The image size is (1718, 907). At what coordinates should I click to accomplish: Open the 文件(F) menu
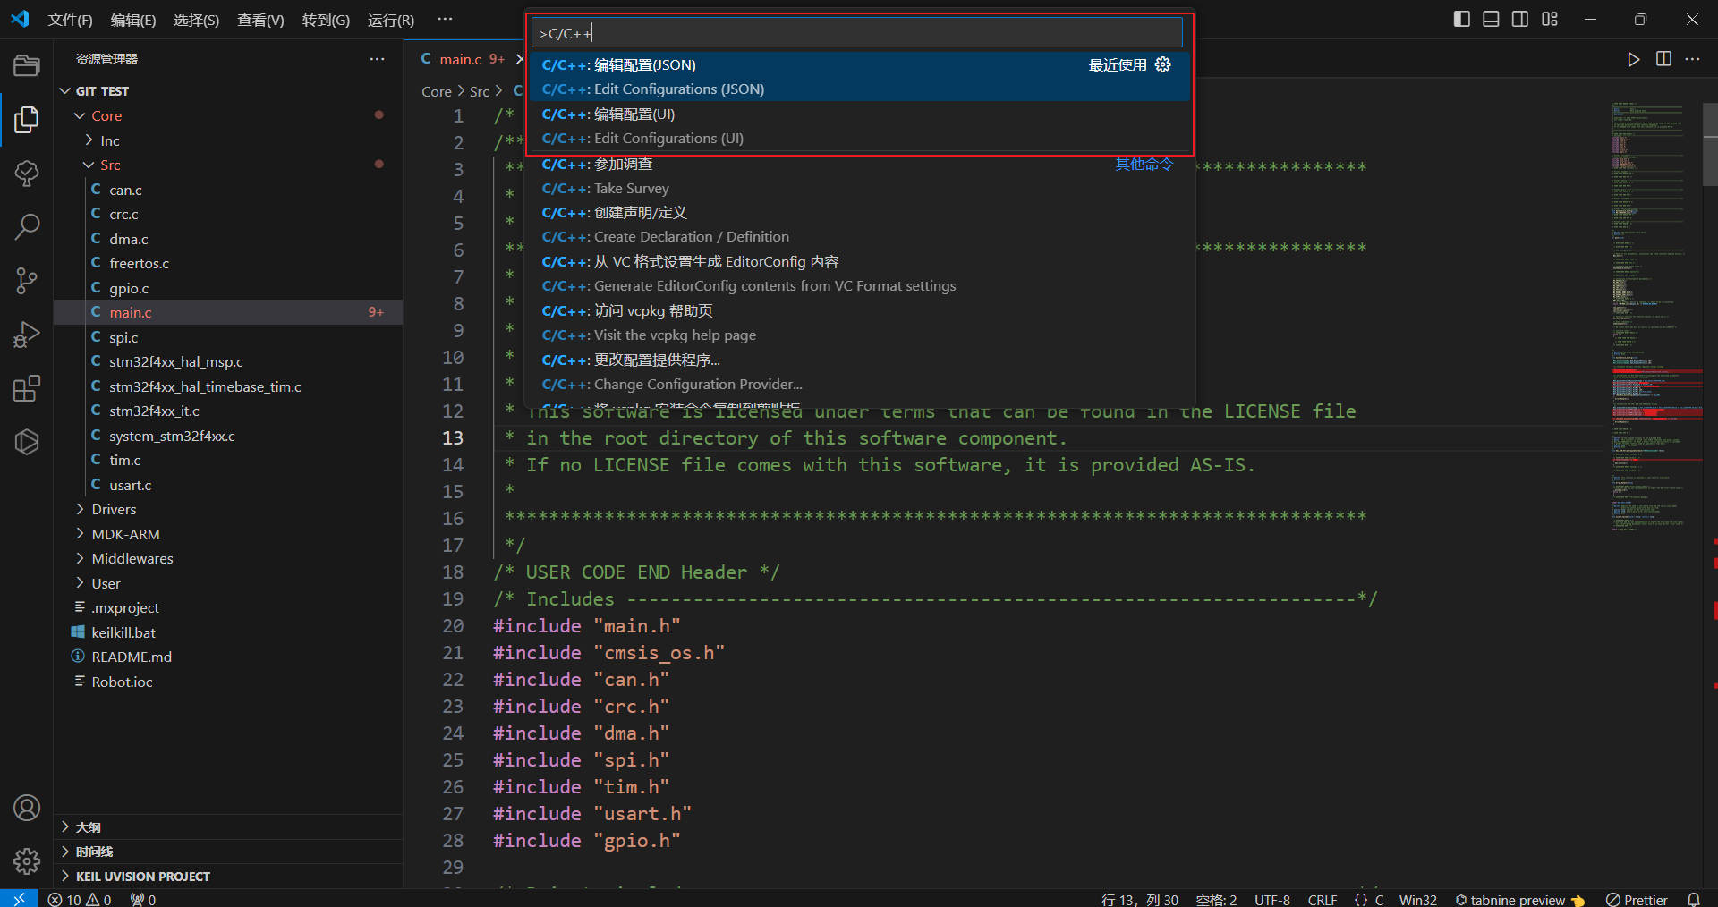tap(70, 20)
